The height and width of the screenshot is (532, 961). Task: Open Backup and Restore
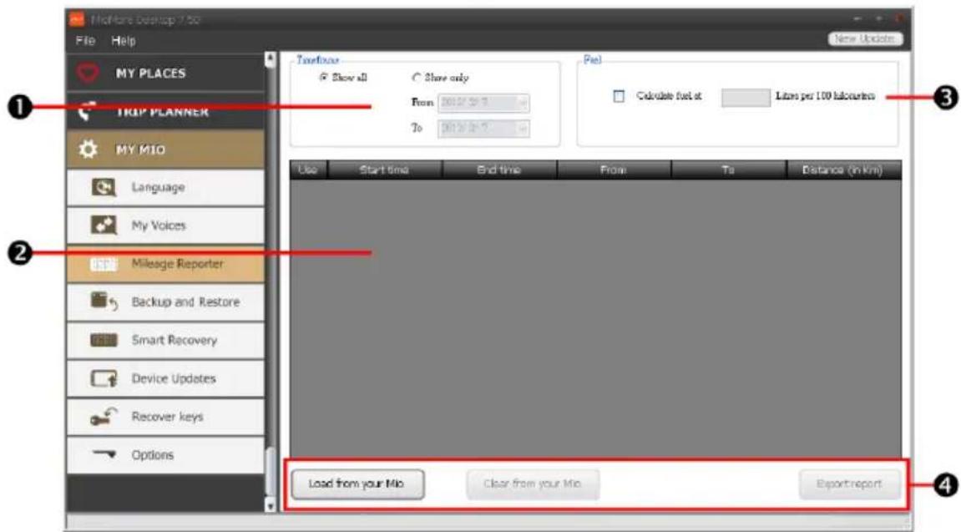click(x=165, y=301)
